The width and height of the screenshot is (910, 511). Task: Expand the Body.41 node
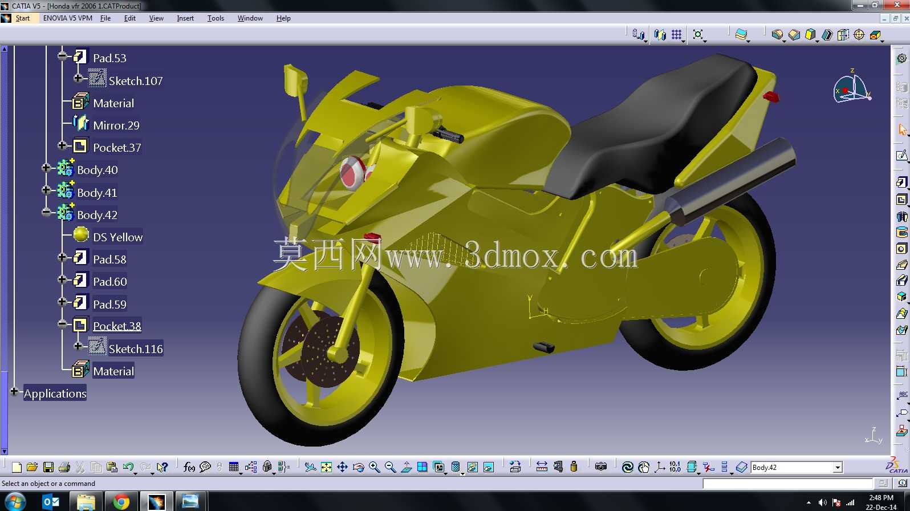click(x=46, y=189)
